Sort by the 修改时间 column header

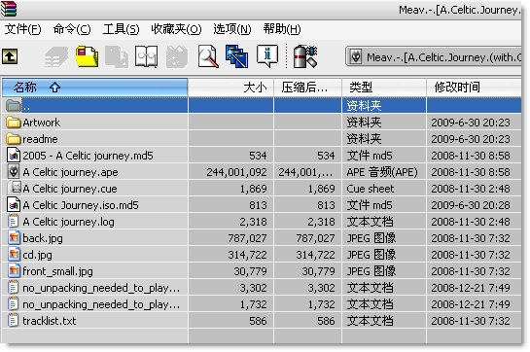(474, 88)
